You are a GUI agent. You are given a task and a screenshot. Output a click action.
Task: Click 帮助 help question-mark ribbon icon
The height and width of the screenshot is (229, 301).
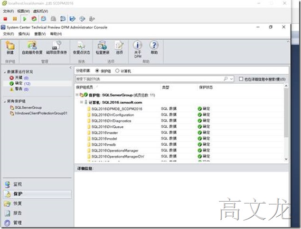click(154, 48)
